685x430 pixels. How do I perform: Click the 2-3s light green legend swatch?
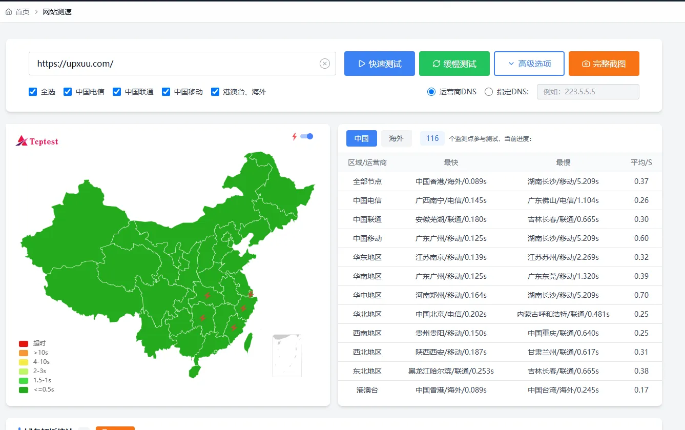pos(24,371)
